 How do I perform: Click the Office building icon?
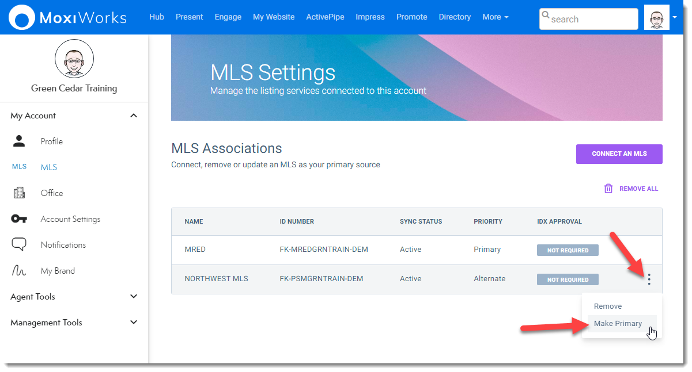pyautogui.click(x=19, y=193)
